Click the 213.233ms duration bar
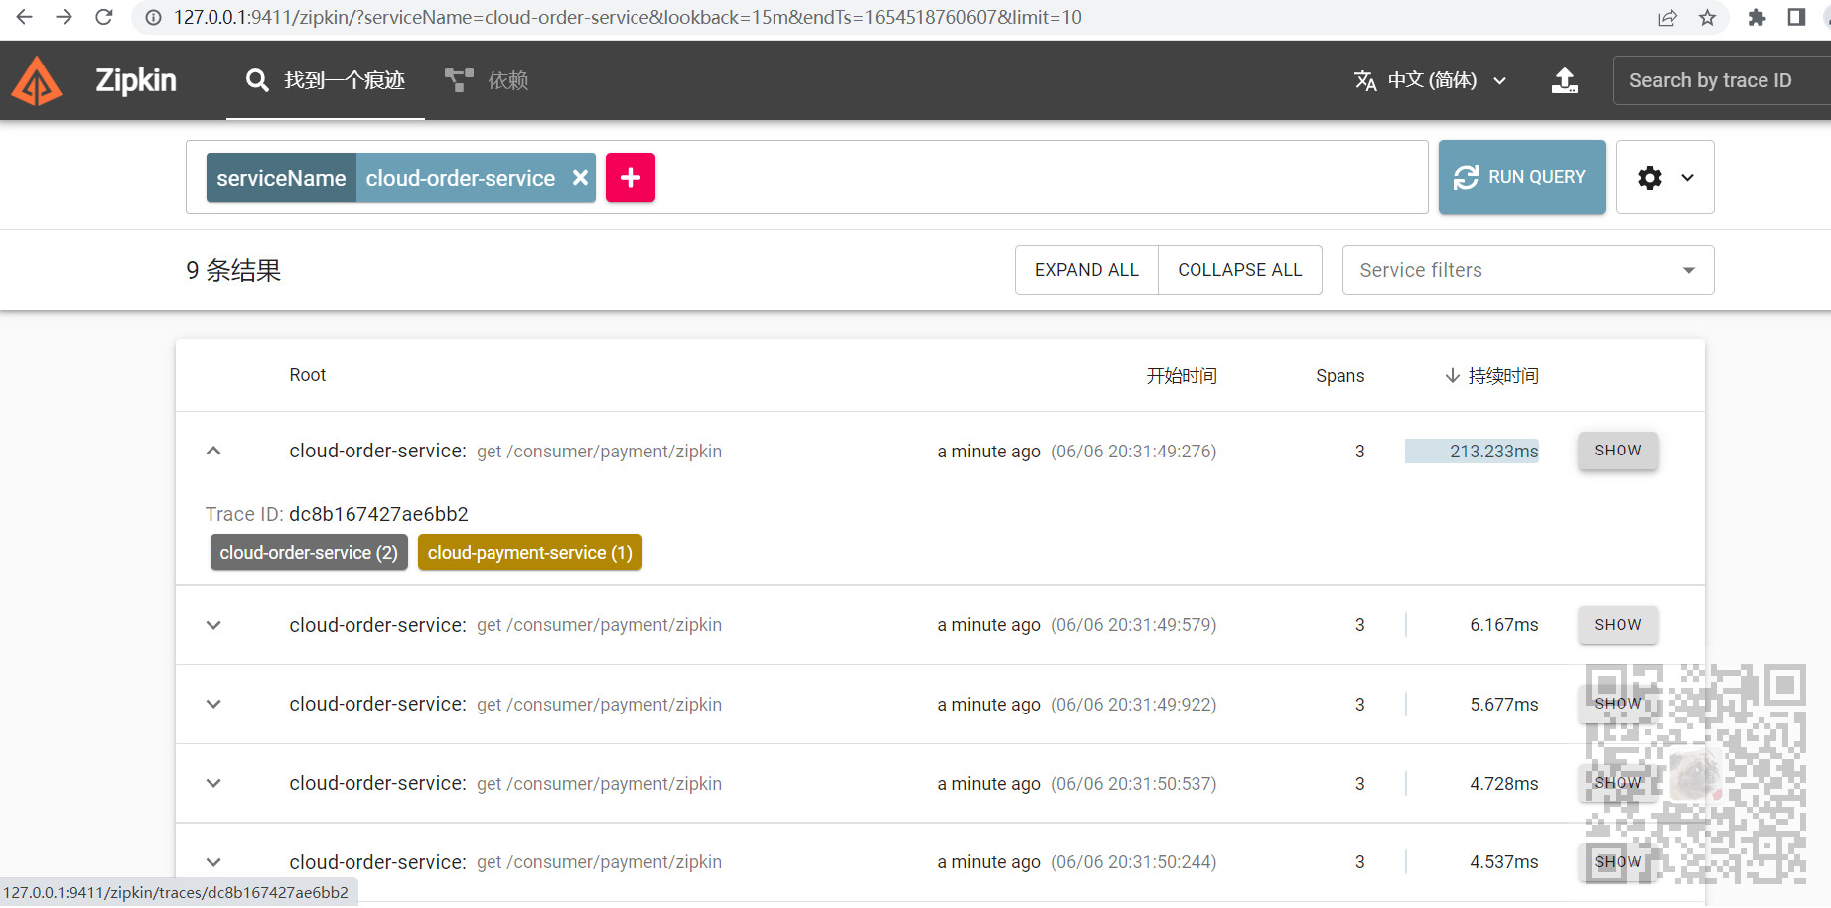 click(x=1472, y=452)
